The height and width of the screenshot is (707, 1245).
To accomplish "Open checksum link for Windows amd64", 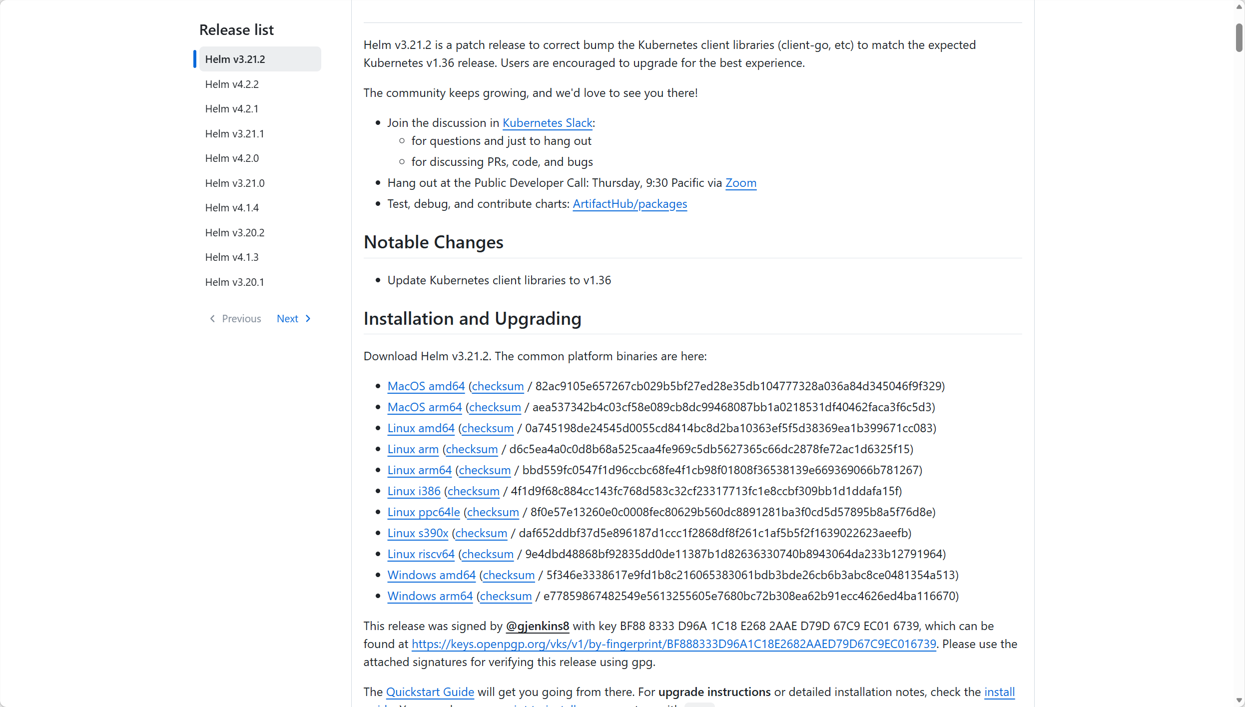I will (x=509, y=575).
